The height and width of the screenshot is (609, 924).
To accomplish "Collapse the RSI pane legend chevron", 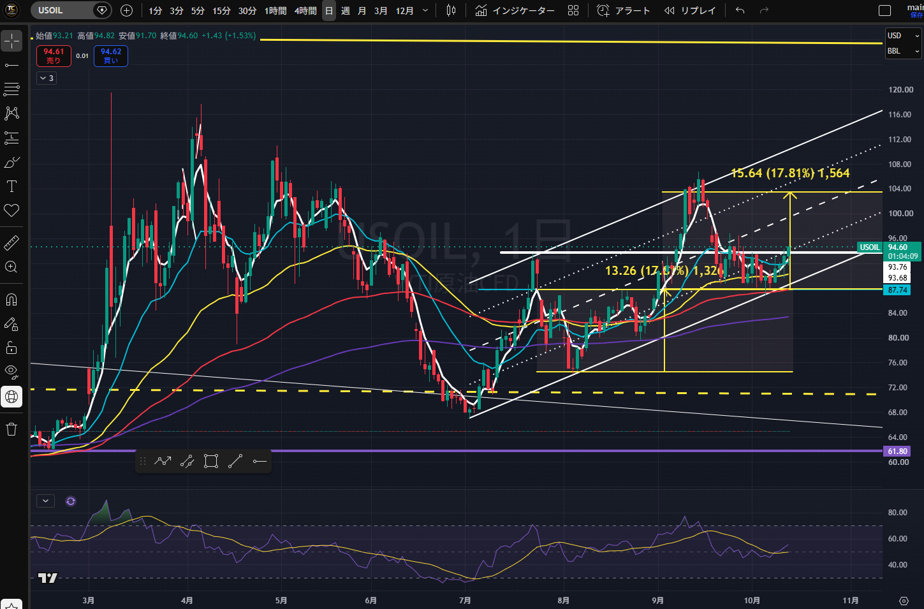I will pyautogui.click(x=46, y=501).
